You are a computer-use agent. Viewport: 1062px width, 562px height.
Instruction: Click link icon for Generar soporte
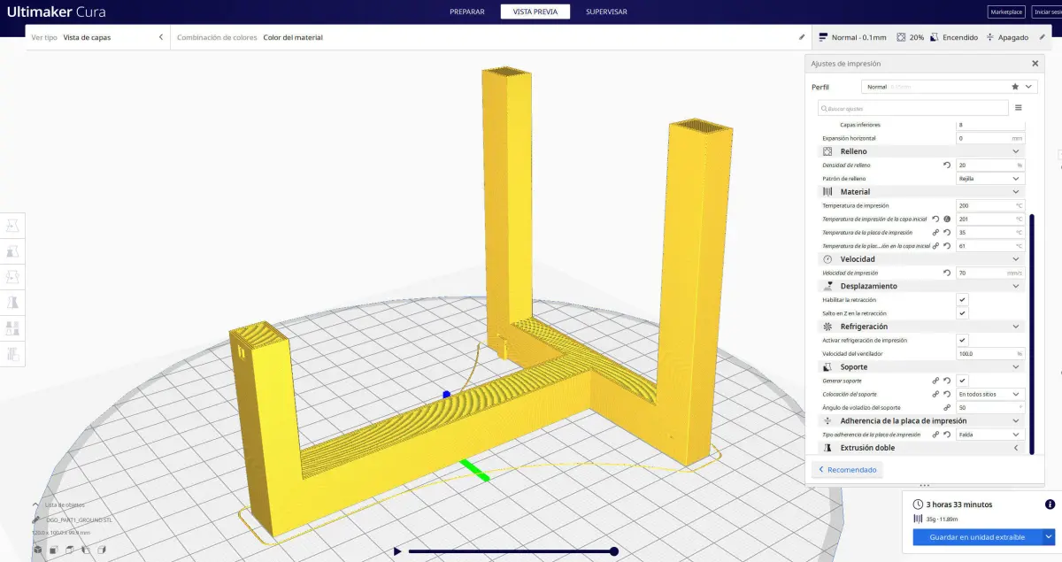pyautogui.click(x=935, y=381)
